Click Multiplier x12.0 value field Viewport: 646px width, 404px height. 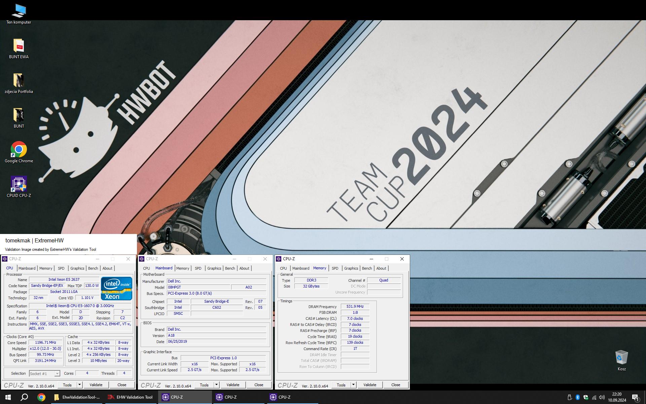click(x=45, y=348)
